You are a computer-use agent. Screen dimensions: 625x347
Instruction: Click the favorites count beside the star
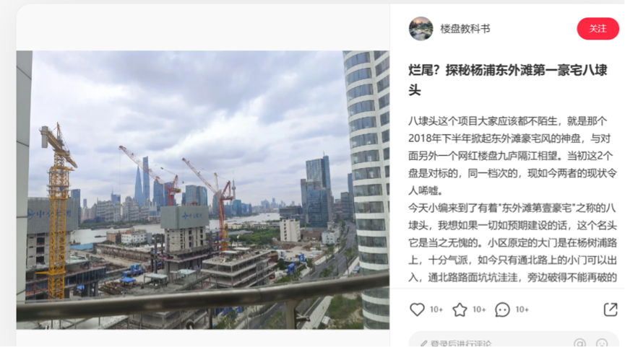[479, 309]
